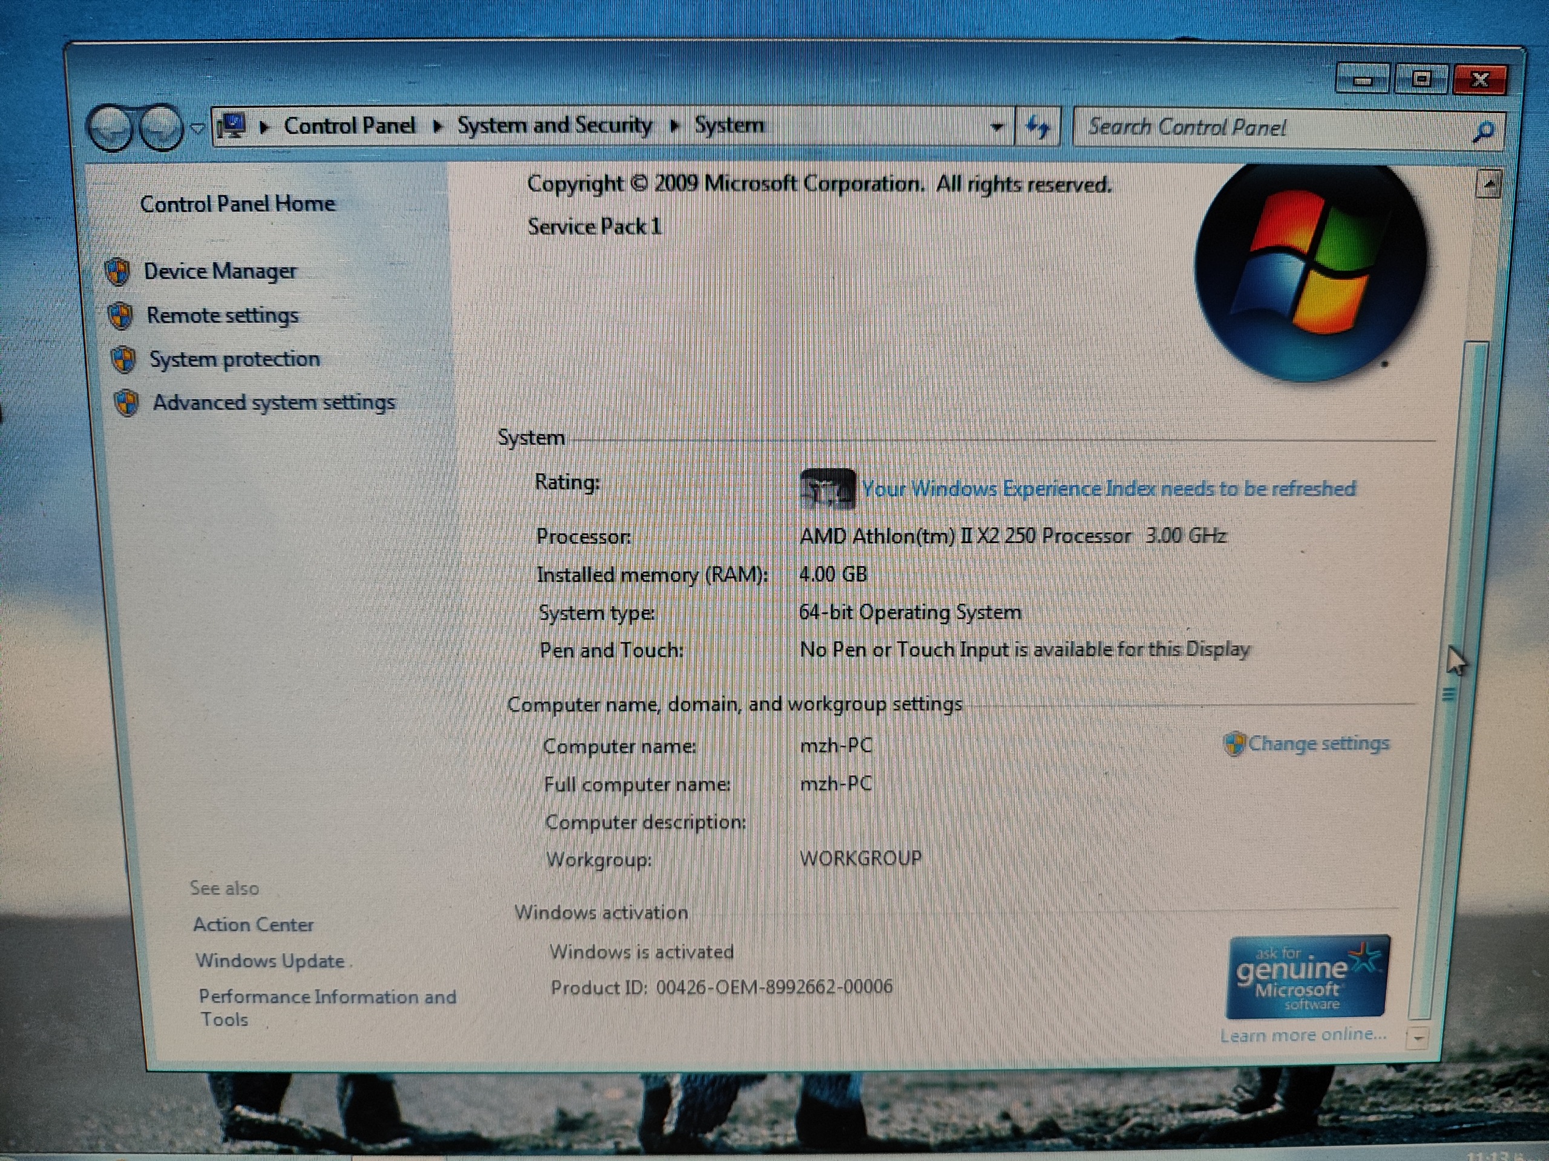Select the Product ID 00426-OEM-8992662-00006
The width and height of the screenshot is (1549, 1161).
721,987
